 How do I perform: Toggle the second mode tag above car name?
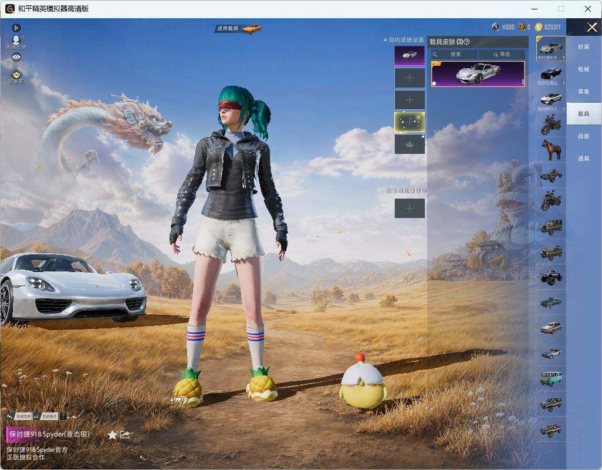(x=45, y=416)
